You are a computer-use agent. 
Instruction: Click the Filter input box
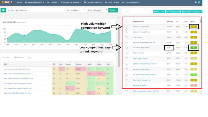tap(127, 12)
